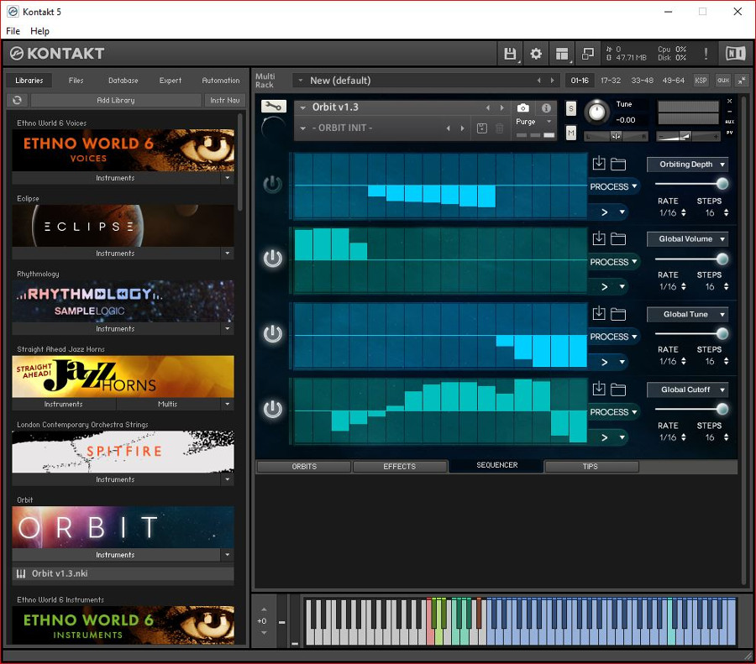Switch to the EFFECTS tab

click(399, 467)
